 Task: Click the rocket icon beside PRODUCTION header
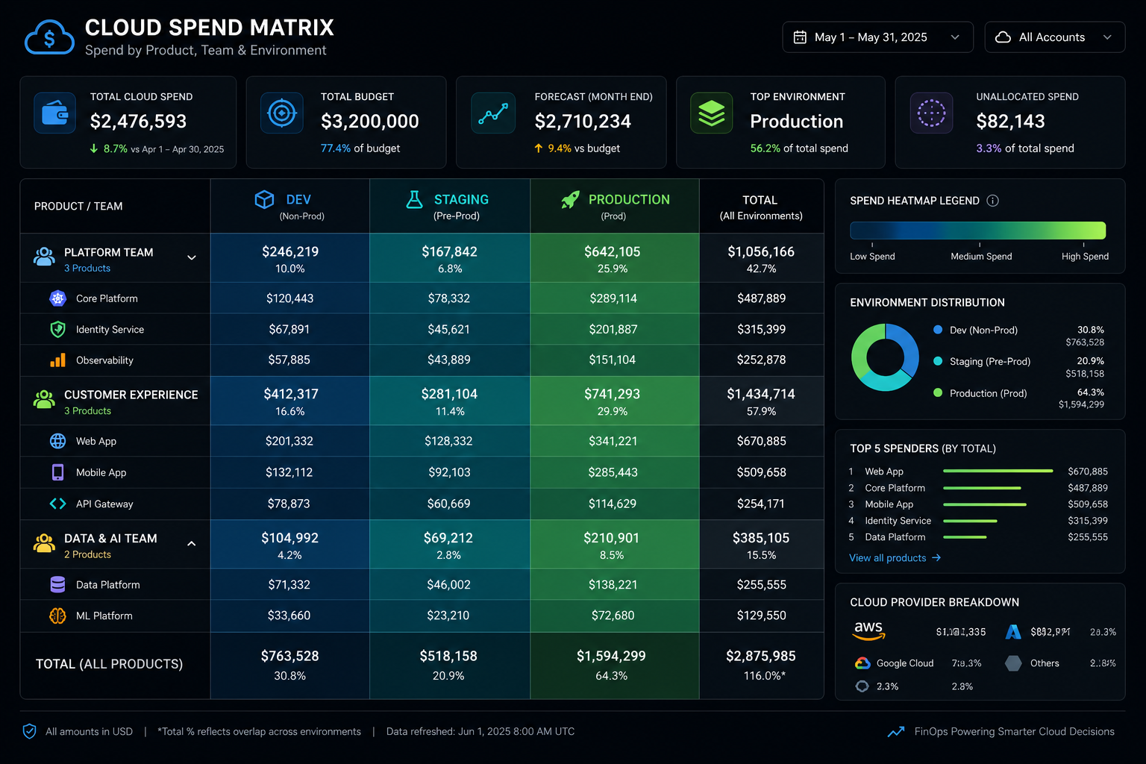(570, 199)
